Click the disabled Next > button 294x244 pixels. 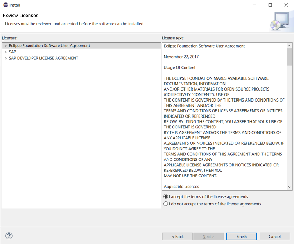[208, 237]
